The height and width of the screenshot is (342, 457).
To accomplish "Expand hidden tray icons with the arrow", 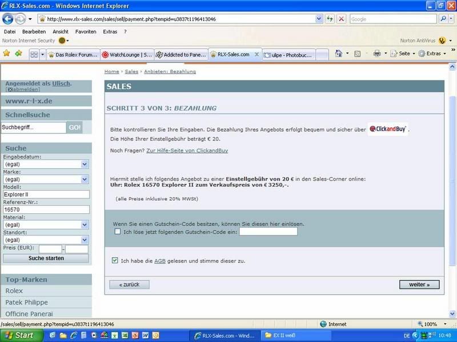I will tap(416, 336).
